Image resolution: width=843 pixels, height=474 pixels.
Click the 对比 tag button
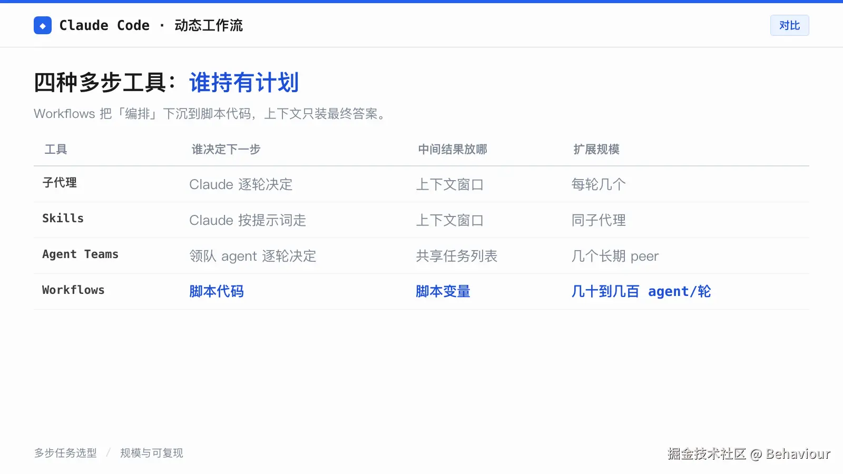[x=789, y=25]
